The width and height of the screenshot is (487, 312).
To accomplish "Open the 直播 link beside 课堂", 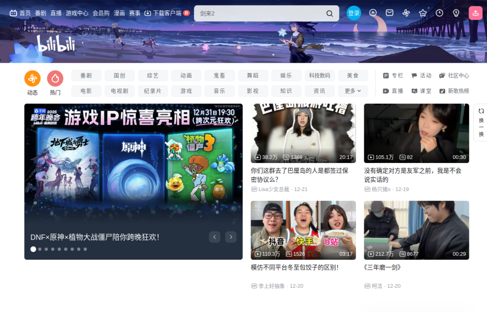I will (x=393, y=91).
